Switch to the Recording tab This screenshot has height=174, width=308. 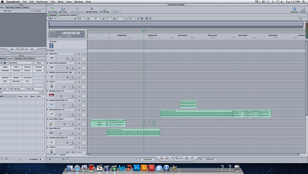pos(10,8)
